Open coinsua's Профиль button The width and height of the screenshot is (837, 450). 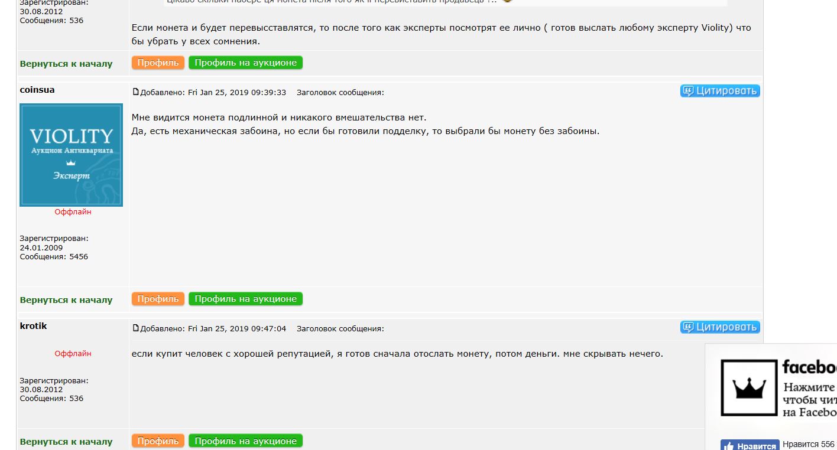tap(158, 299)
